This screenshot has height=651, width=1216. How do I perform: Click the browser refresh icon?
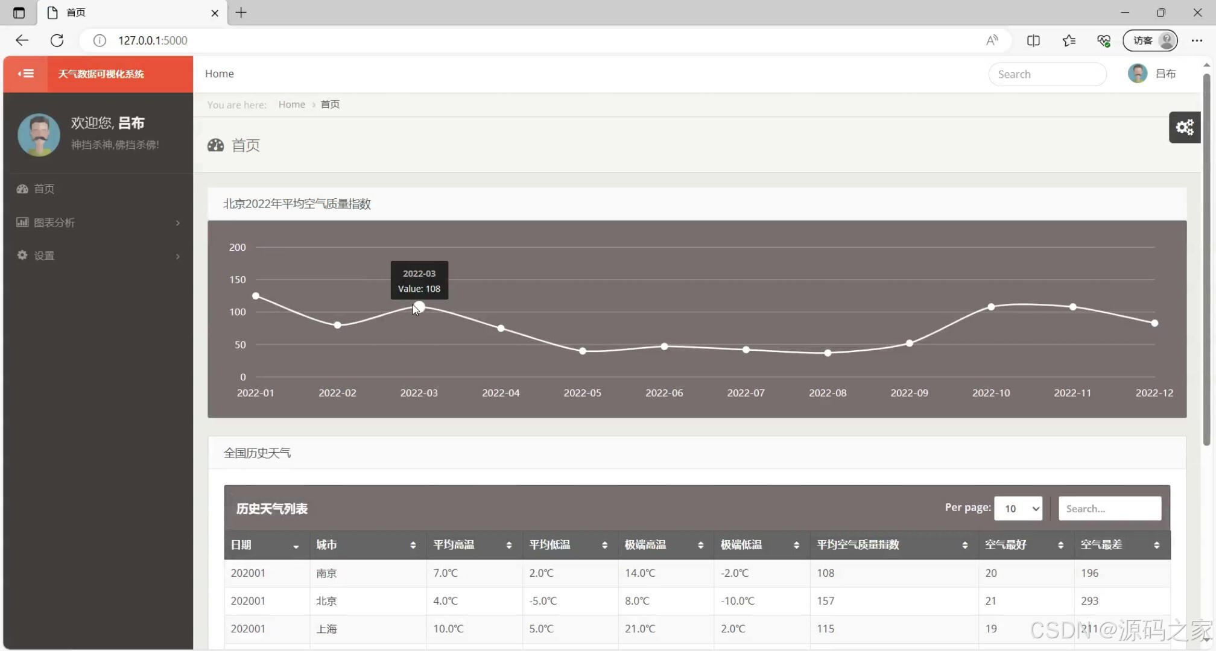coord(57,40)
